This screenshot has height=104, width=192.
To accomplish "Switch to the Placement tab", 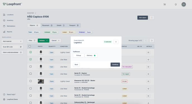I will pyautogui.click(x=47, y=25).
